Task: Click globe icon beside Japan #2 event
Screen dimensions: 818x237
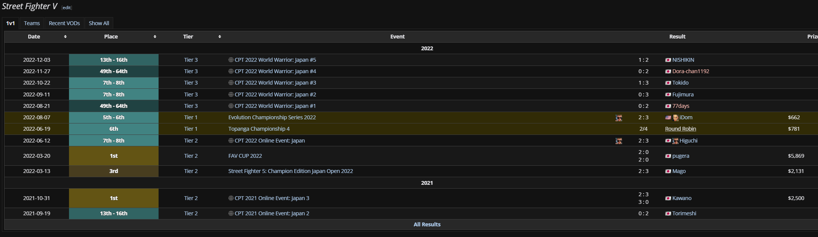Action: click(231, 94)
